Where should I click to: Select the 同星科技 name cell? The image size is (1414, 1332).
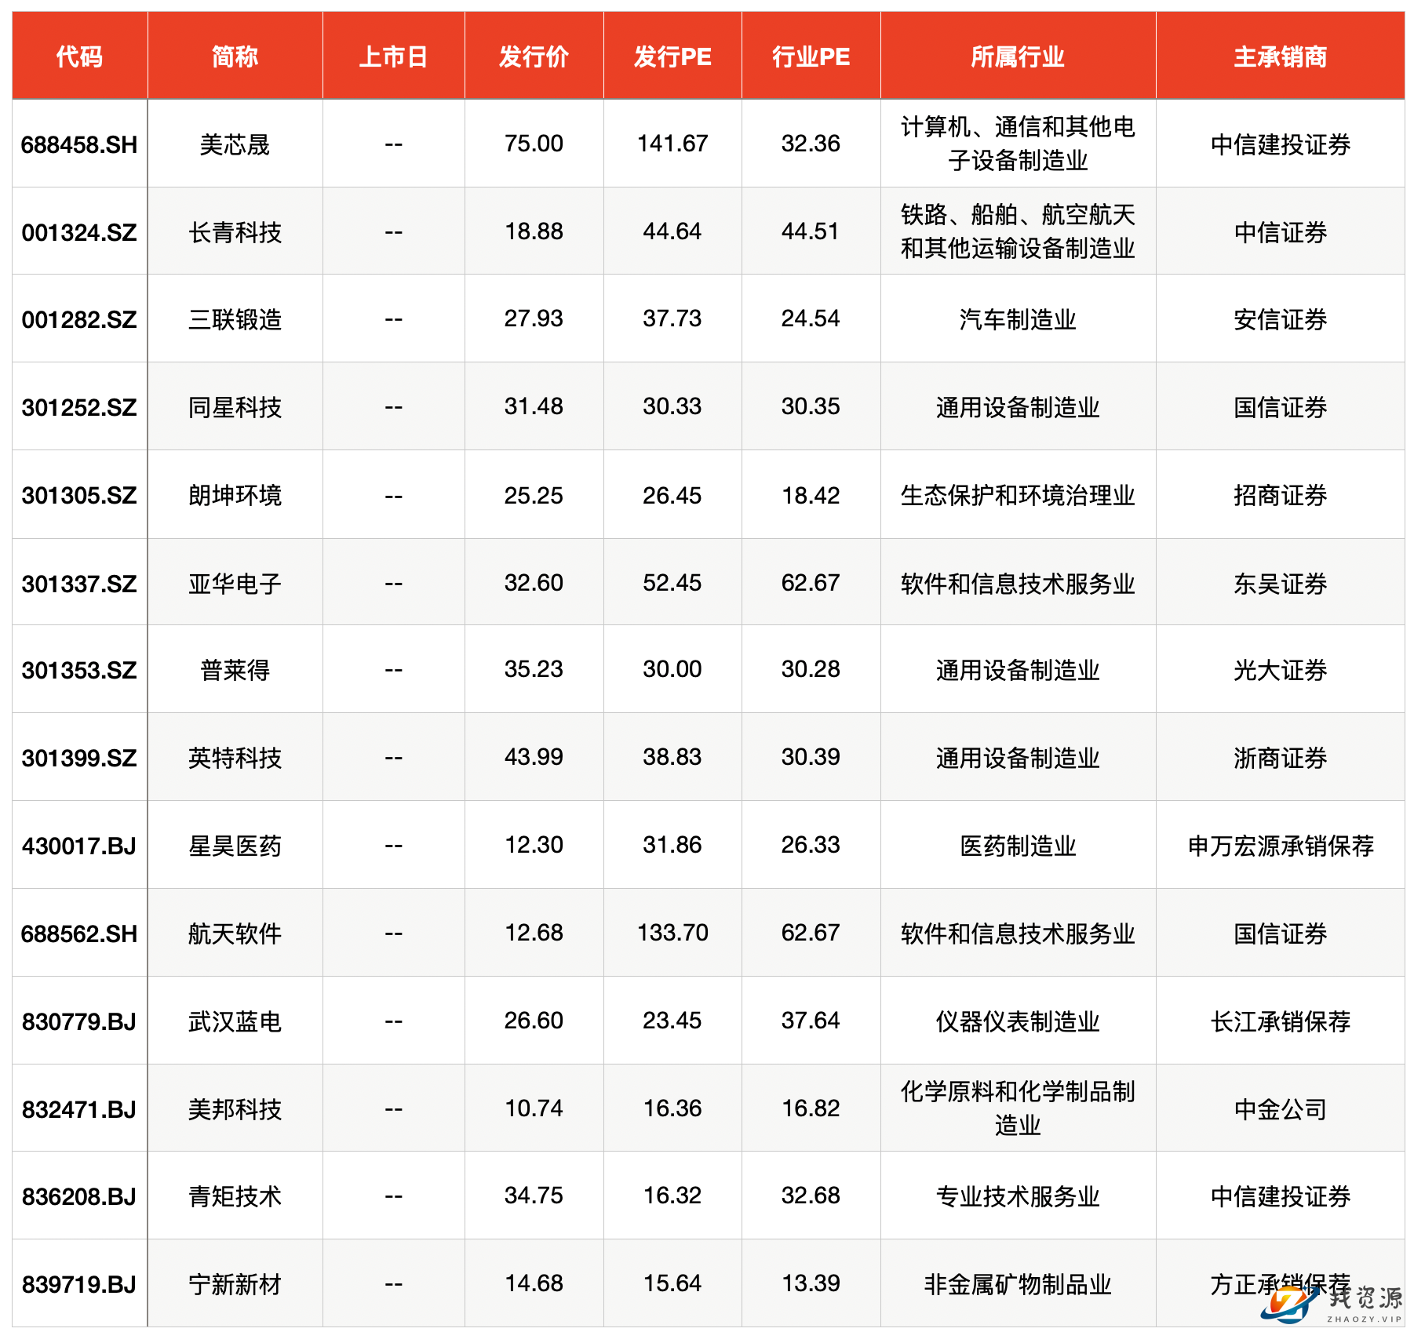(235, 407)
